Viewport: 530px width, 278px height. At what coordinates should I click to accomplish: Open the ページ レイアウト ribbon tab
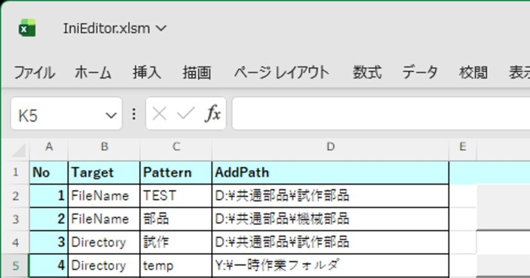click(x=281, y=72)
